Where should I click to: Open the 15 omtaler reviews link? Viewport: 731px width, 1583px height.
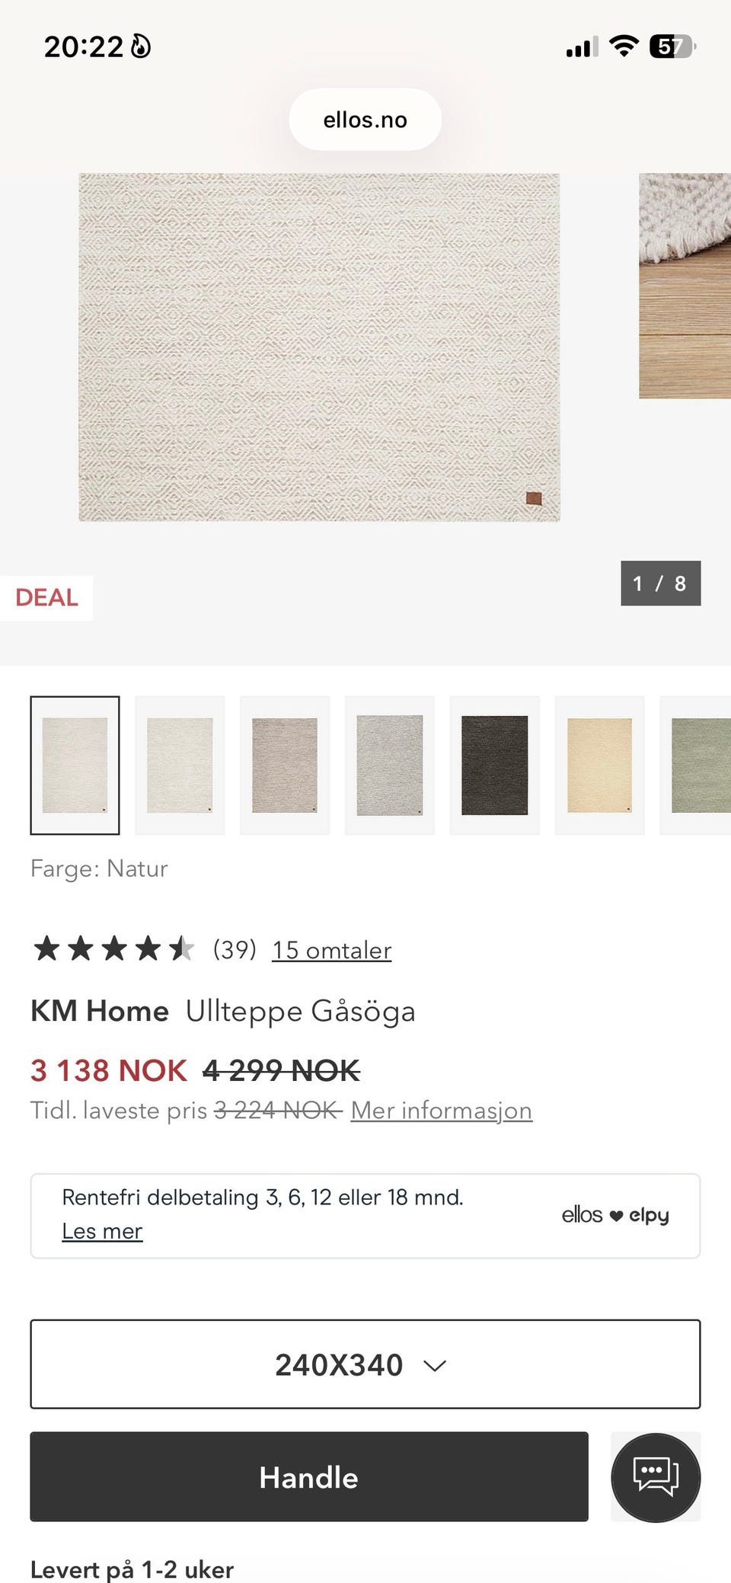pyautogui.click(x=332, y=950)
